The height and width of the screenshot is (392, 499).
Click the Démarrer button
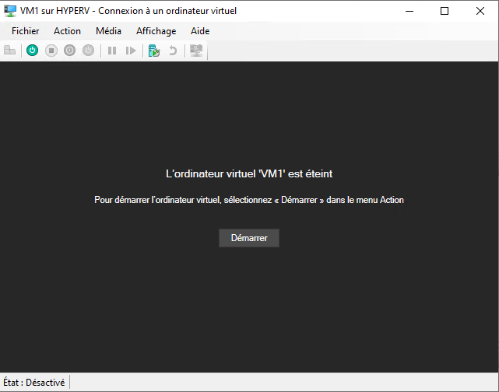point(249,238)
